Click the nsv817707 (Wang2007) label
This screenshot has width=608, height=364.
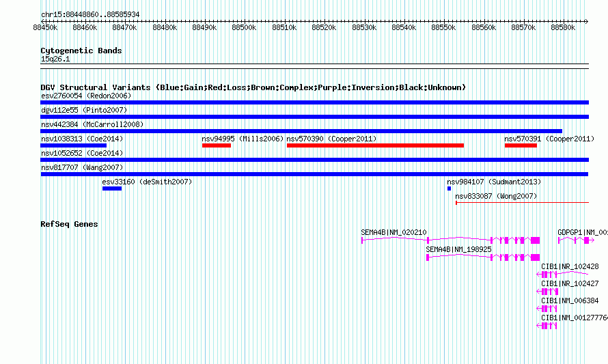(82, 167)
